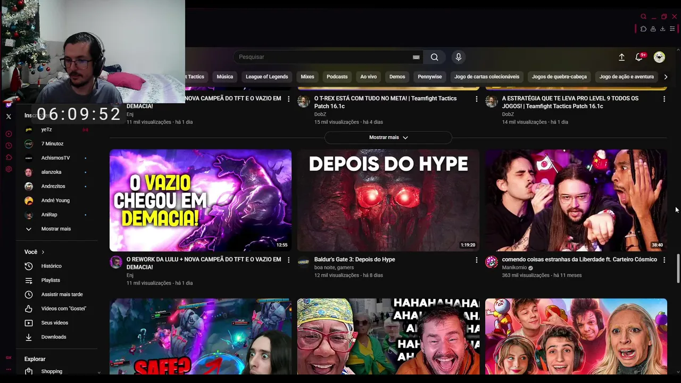
Task: Open the history clock in the Opera sidebar
Action: [9, 146]
